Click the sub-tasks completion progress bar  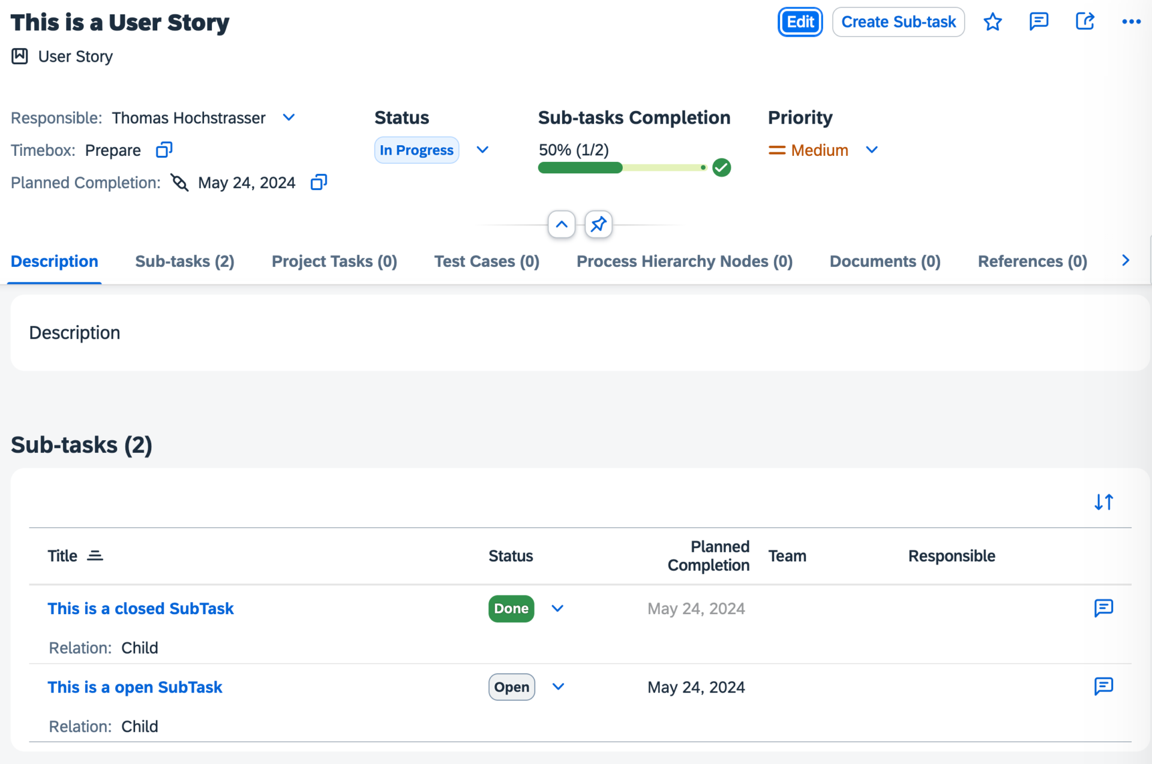click(622, 168)
